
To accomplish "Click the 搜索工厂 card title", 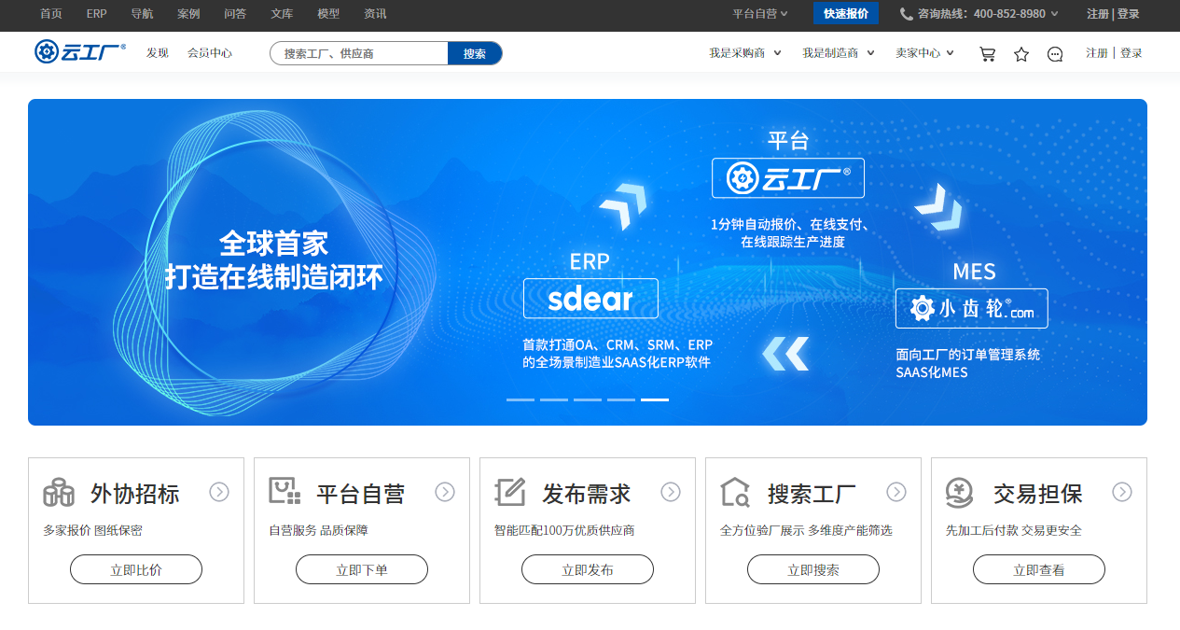I will click(812, 493).
